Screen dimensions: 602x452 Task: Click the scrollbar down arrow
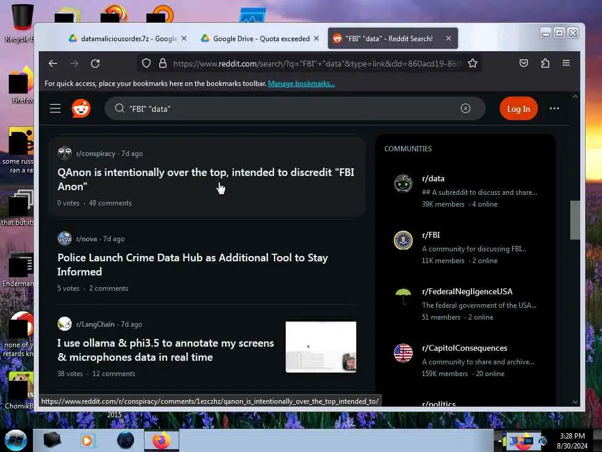[x=575, y=402]
